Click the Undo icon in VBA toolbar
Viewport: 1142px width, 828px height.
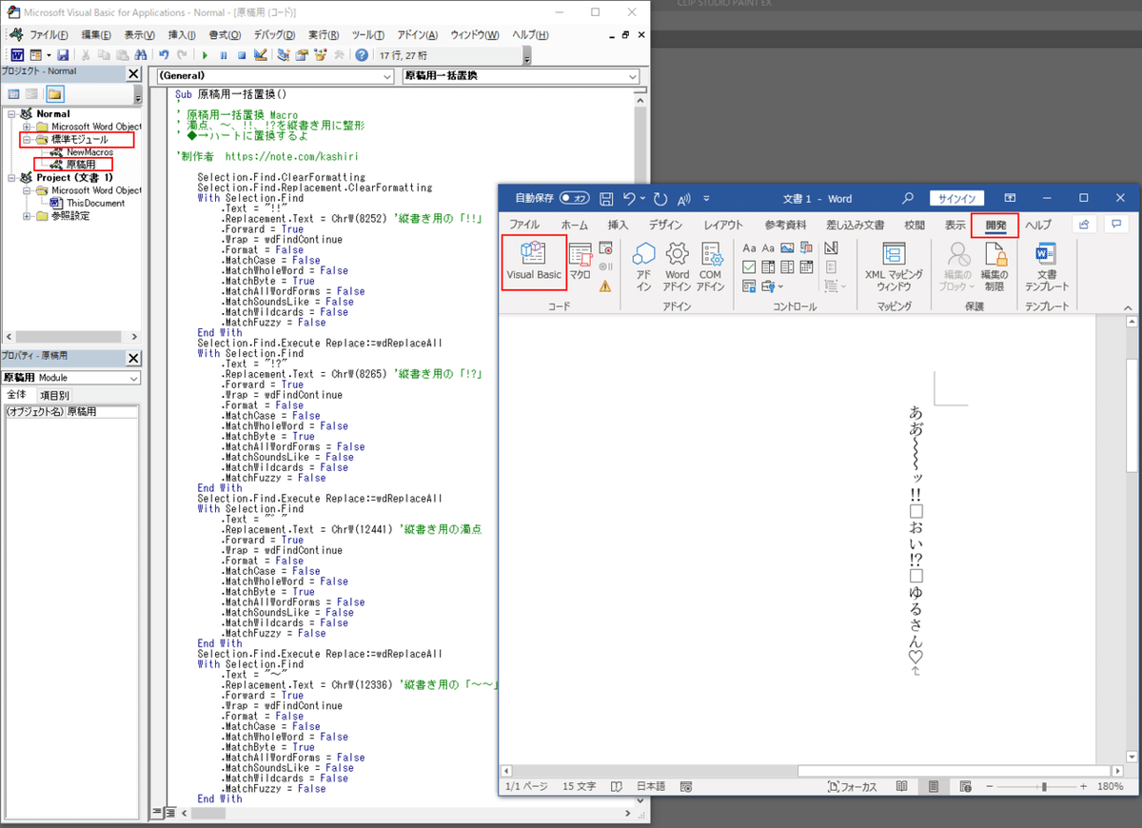[164, 55]
